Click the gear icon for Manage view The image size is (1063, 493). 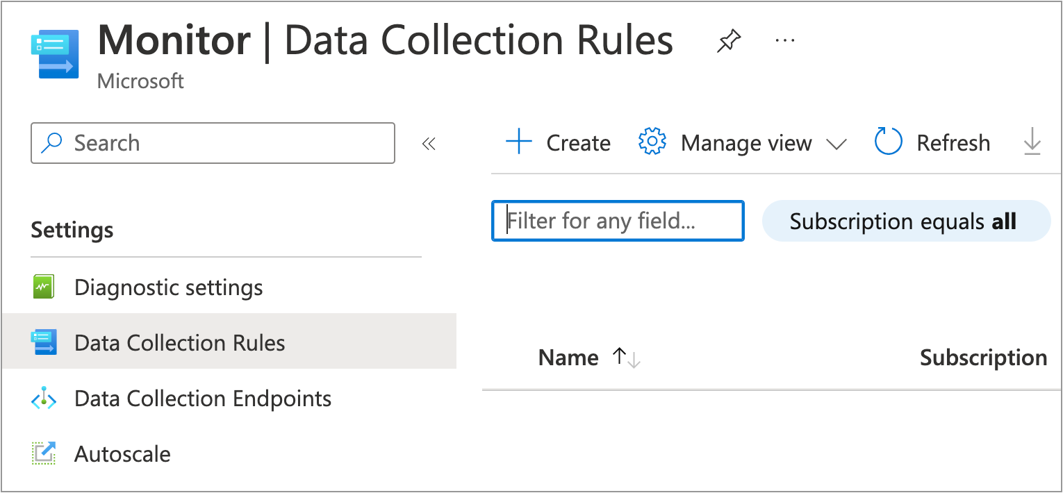point(652,142)
